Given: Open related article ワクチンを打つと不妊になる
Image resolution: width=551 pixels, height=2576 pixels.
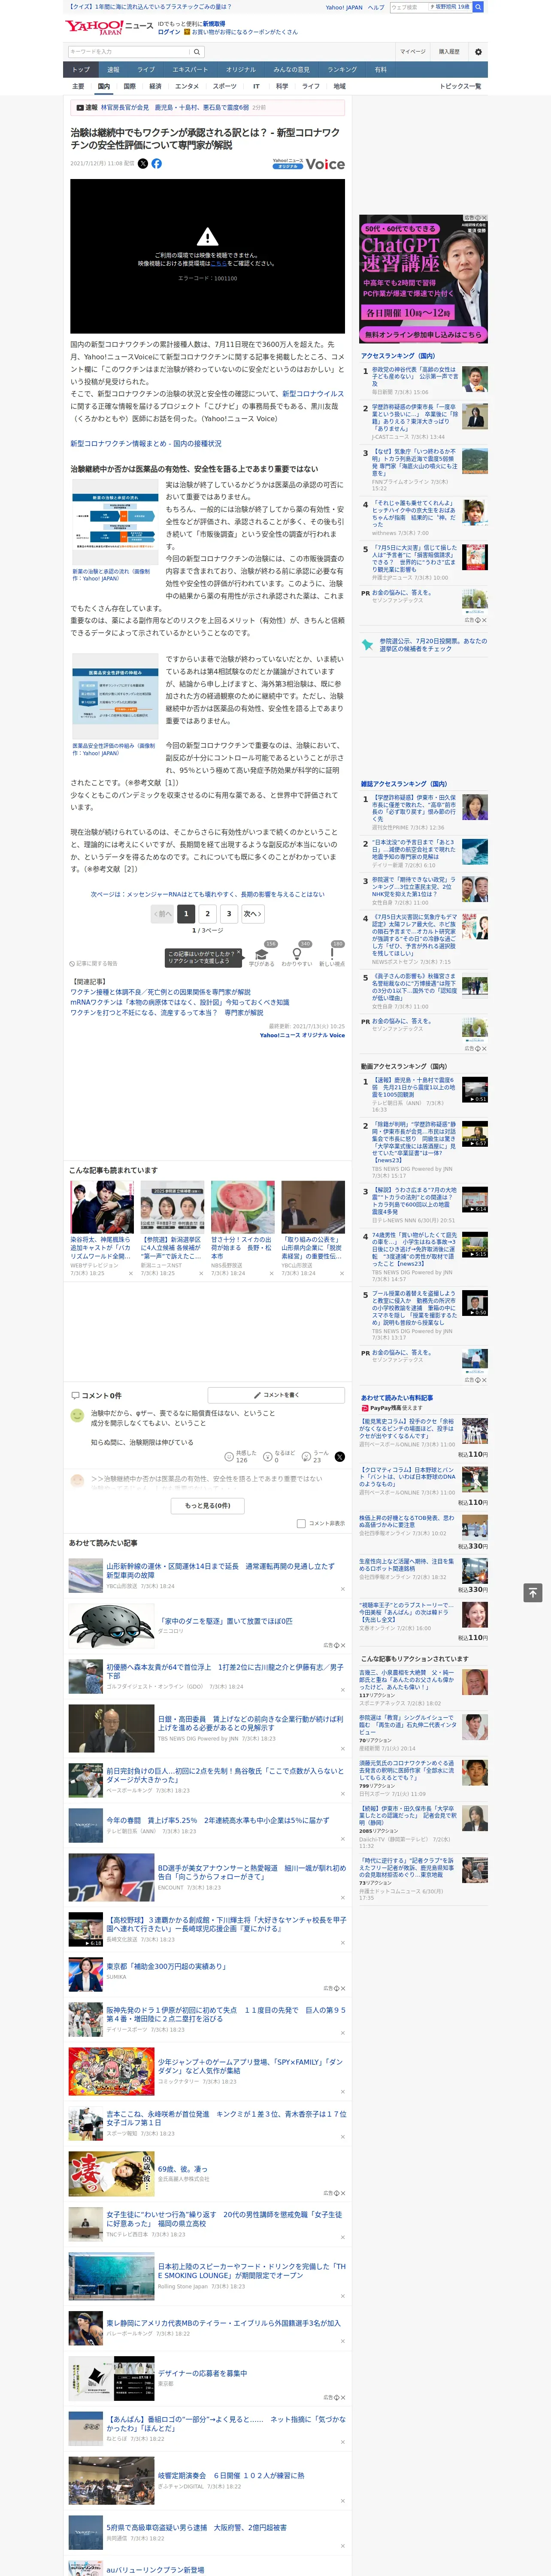Looking at the screenshot, I should point(167,1012).
